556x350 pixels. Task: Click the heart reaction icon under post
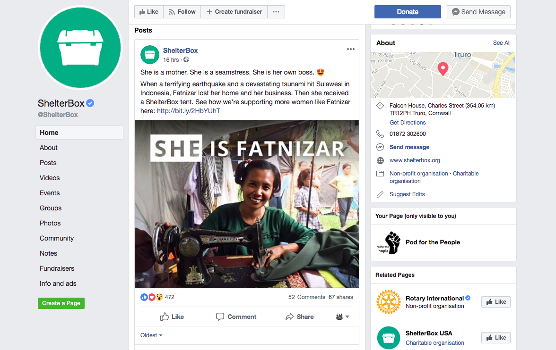[x=152, y=297]
